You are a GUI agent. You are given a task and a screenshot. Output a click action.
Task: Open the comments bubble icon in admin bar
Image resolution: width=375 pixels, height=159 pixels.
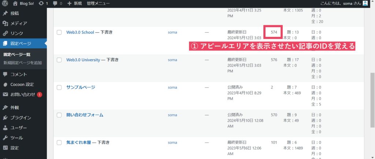click(x=55, y=3)
